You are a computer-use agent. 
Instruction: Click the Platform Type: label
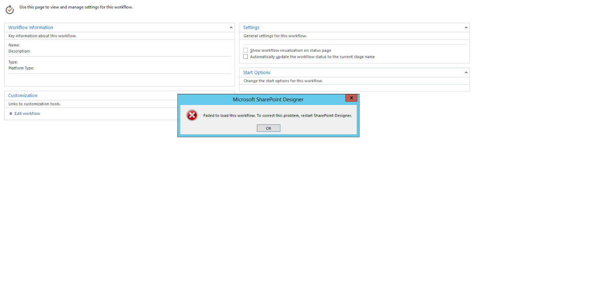point(21,68)
